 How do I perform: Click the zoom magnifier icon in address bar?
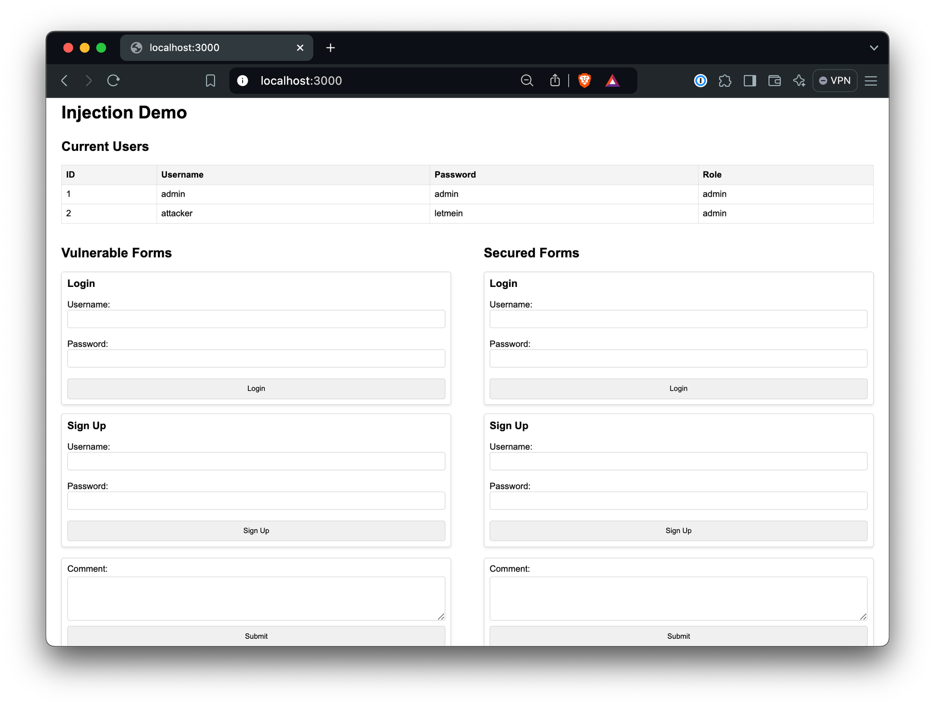(527, 81)
